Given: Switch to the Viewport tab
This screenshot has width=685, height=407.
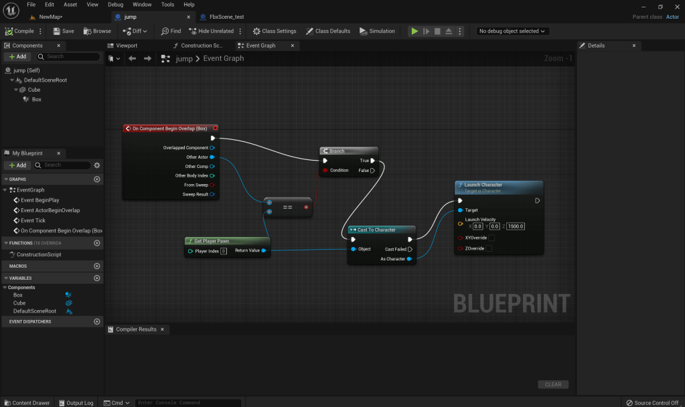Looking at the screenshot, I should [x=127, y=46].
